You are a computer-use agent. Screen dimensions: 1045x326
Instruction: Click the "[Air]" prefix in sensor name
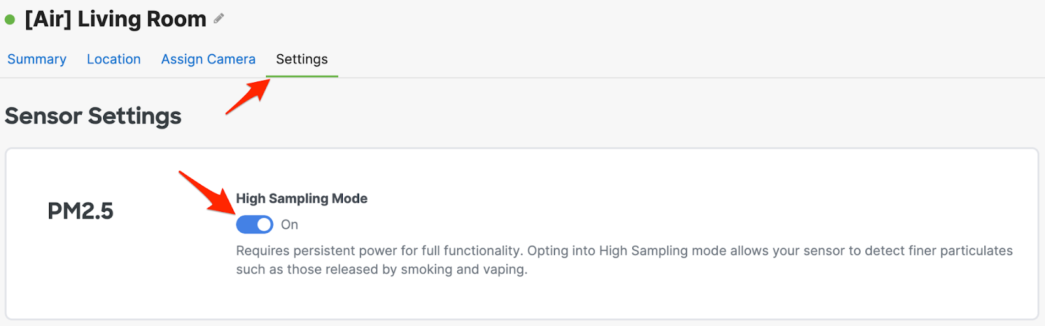(x=48, y=20)
